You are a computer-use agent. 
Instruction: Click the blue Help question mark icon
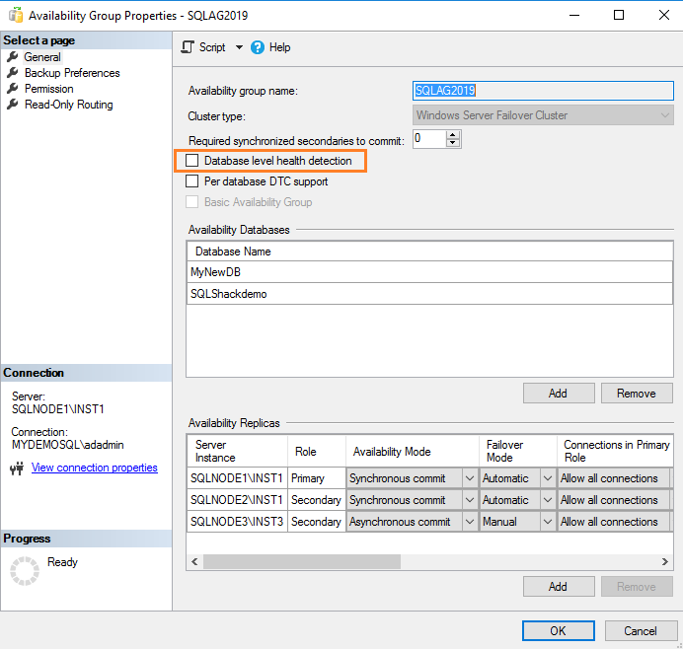coord(257,47)
